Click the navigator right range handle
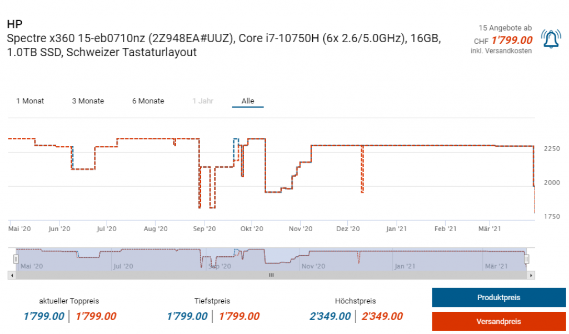Viewport: 569px width, 334px height. coord(527,259)
